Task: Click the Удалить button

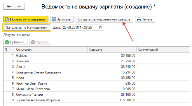Action: [40, 42]
